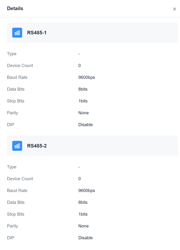
Task: Click the RS485-2 chart icon
Action: click(x=17, y=146)
